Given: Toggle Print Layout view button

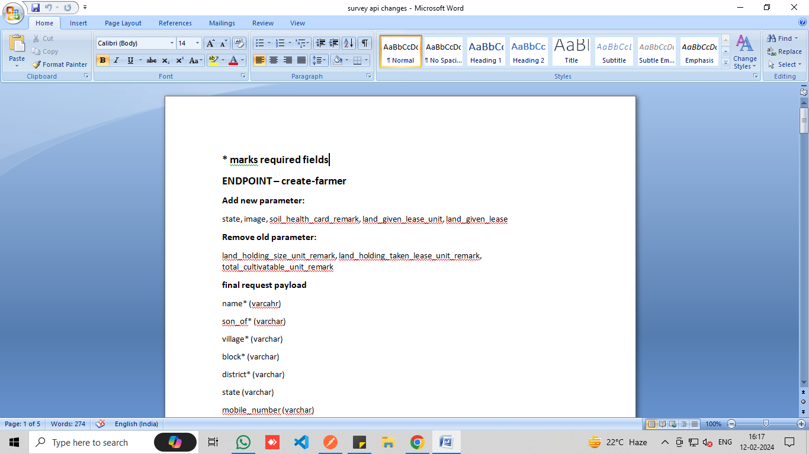Looking at the screenshot, I should click(651, 424).
